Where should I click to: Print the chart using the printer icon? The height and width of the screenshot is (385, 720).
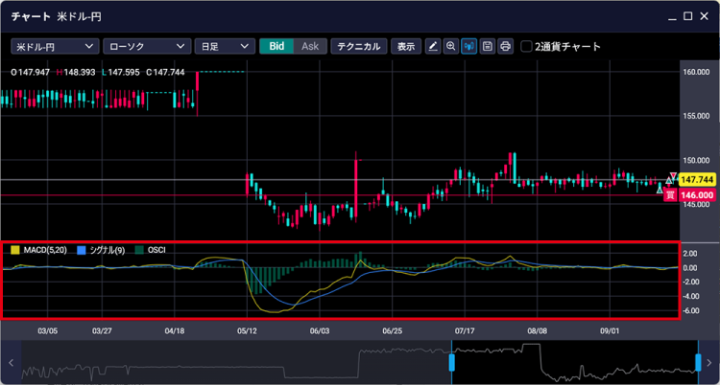(505, 46)
